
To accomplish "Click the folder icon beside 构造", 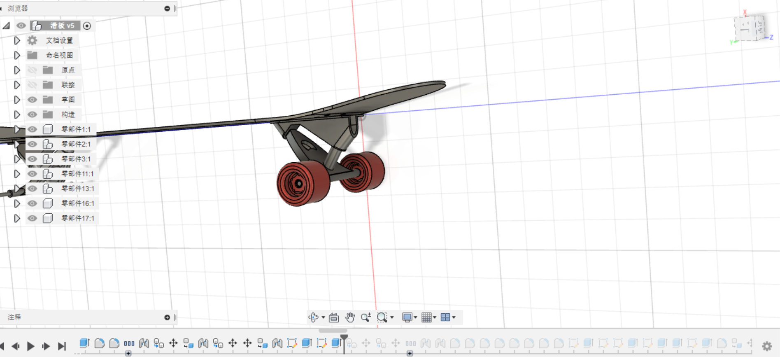I will 48,114.
